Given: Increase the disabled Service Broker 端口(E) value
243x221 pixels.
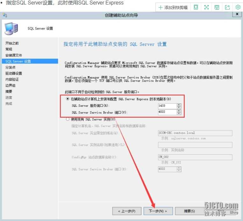Looking at the screenshot, I should pyautogui.click(x=179, y=168).
